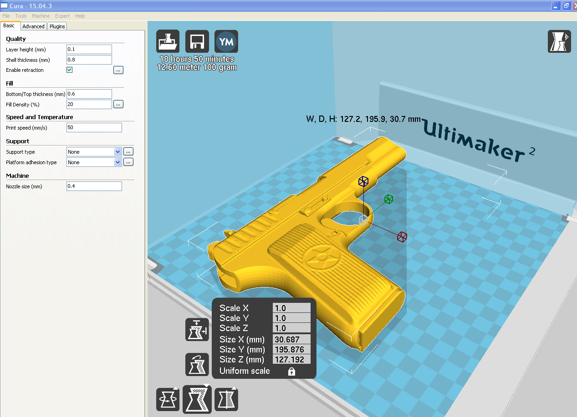Click the Scale X value field
Screen dimensions: 577x417
tap(291, 308)
